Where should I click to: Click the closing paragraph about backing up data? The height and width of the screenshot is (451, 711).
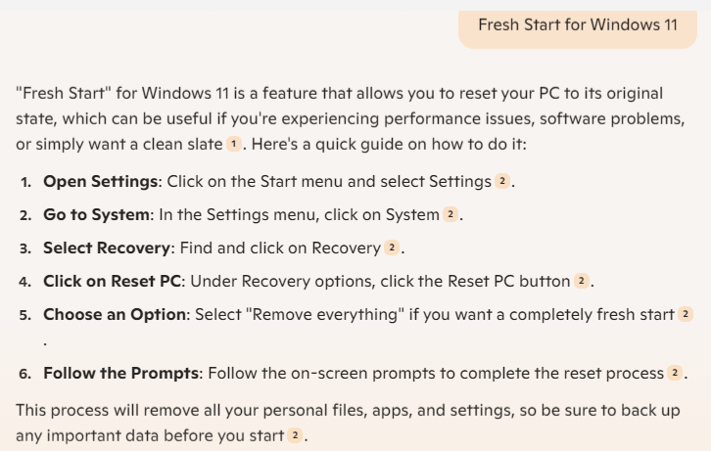[x=348, y=423]
